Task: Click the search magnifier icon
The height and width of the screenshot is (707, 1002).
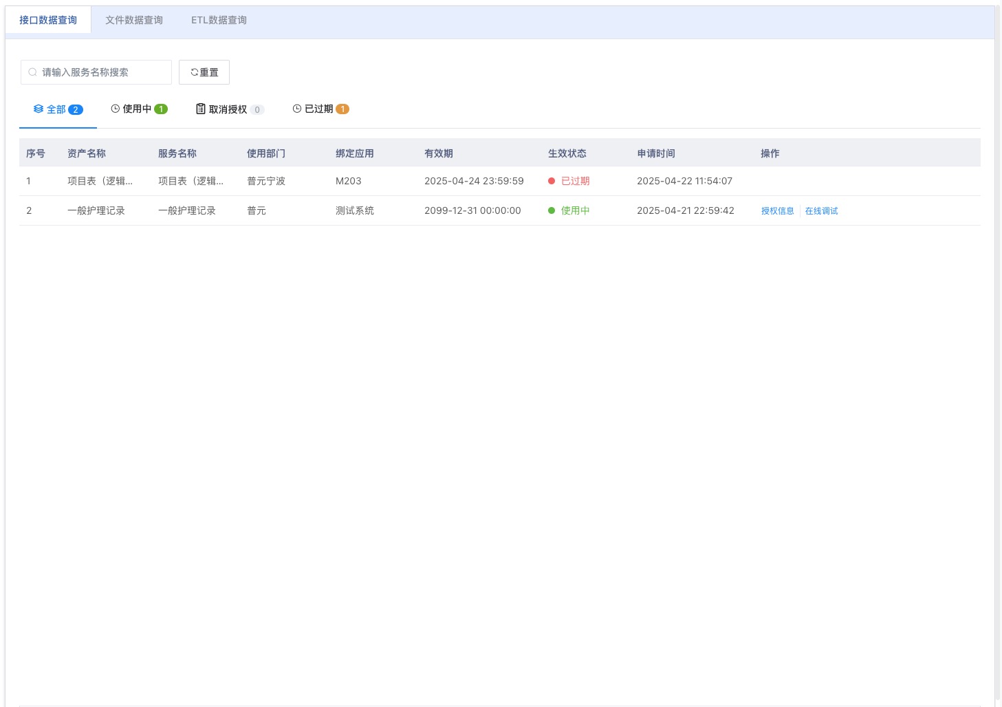Action: click(32, 72)
